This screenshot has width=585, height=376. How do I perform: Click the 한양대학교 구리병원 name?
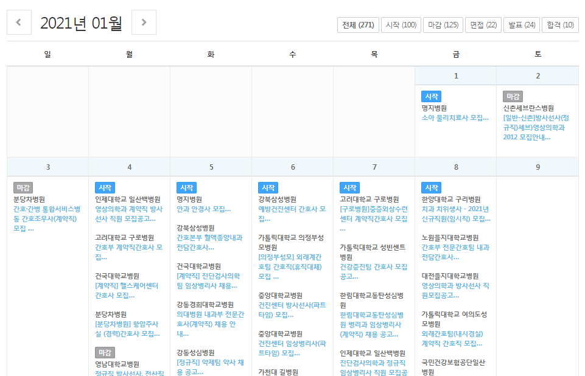tap(451, 200)
